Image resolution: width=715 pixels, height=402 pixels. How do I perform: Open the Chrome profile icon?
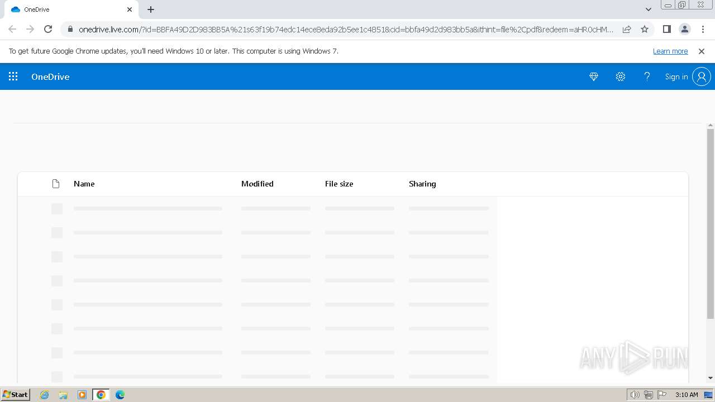point(685,29)
